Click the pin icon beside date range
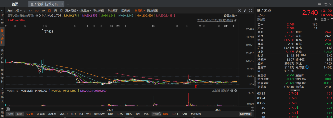The height and width of the screenshot is (118, 333). coord(235,20)
